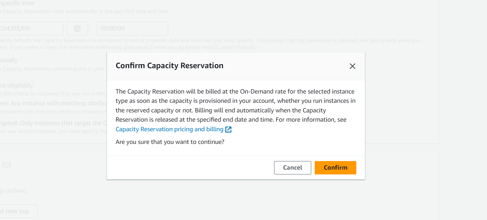Click 'Are you sure that you want to continue?' text
Viewport: 487px width, 220px height.
point(170,142)
